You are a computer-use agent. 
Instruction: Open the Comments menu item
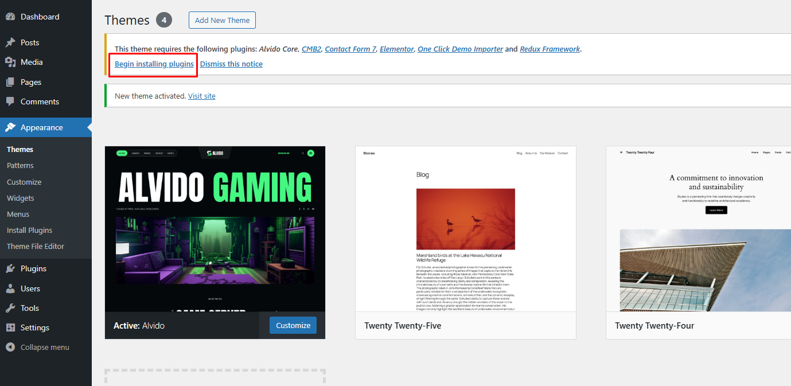pos(46,102)
